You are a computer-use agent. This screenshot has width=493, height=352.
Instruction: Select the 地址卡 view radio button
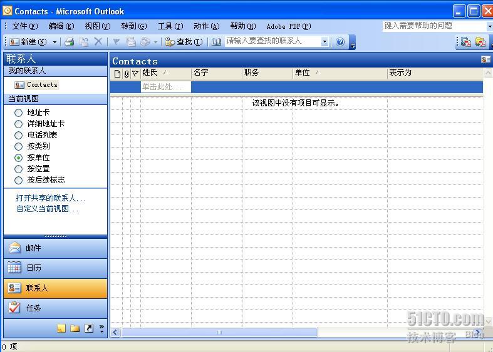coord(19,113)
